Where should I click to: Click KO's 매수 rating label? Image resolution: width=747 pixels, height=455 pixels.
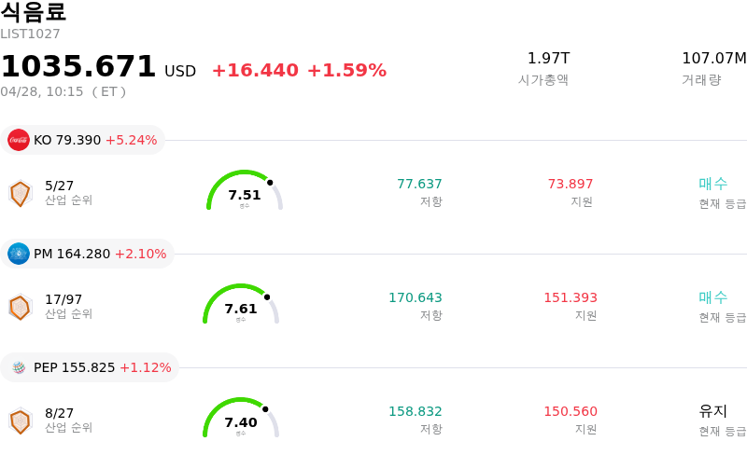tap(712, 184)
